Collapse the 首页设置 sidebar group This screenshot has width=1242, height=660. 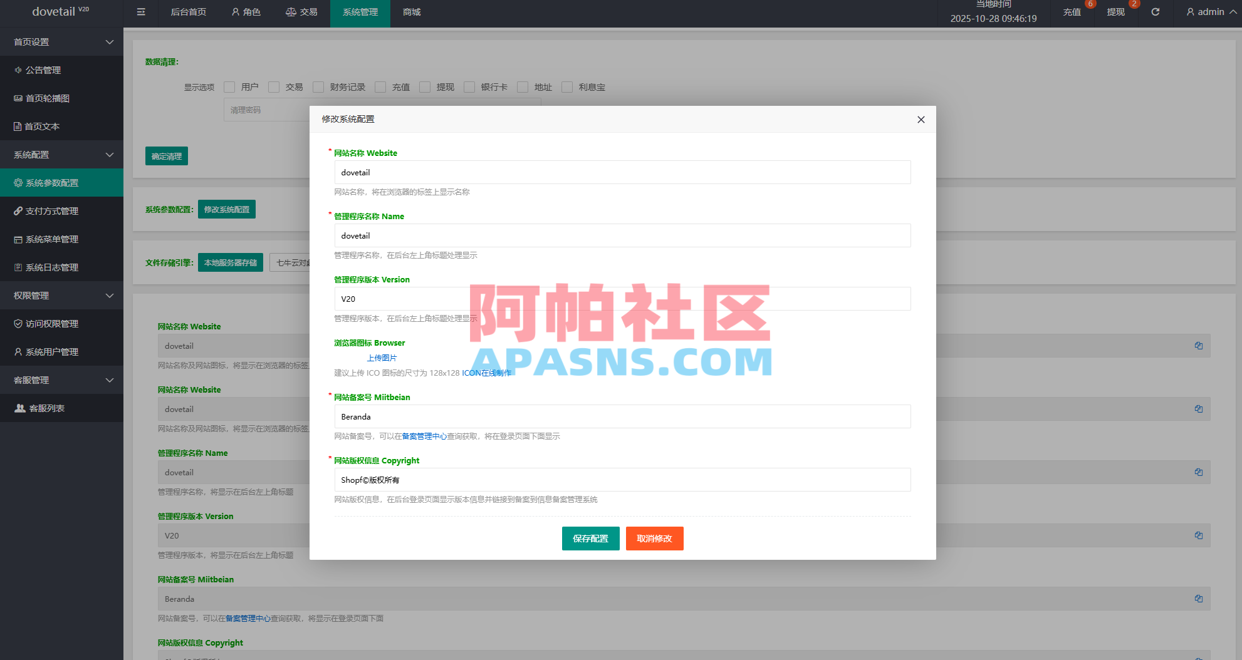tap(61, 42)
